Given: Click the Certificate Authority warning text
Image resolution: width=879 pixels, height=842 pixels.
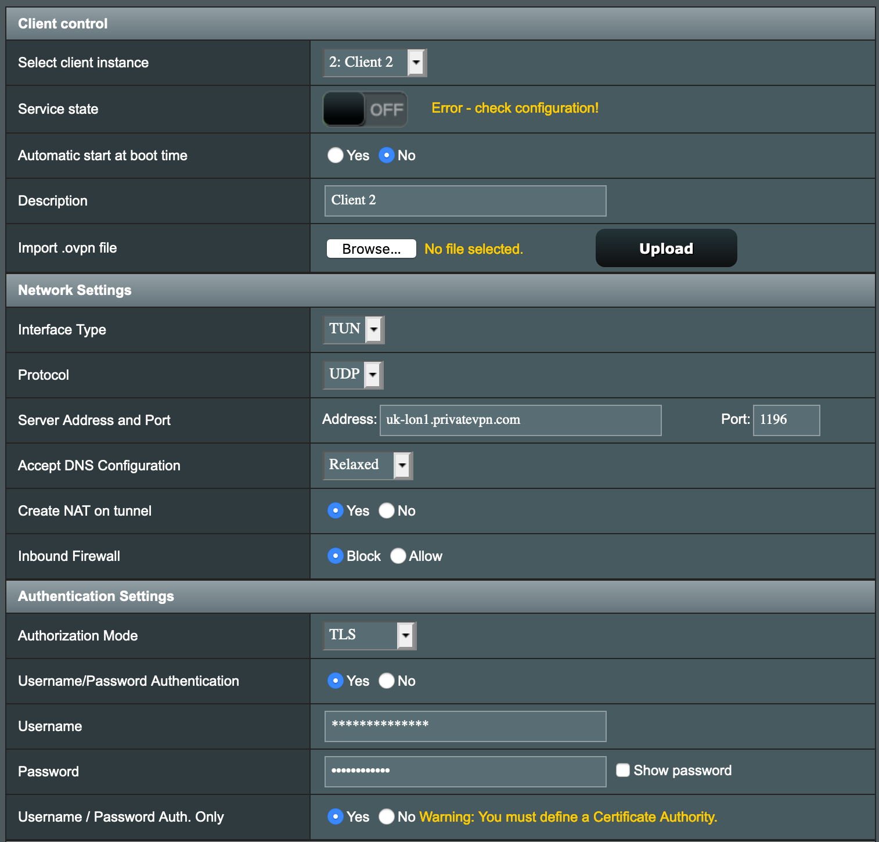Looking at the screenshot, I should [x=568, y=817].
